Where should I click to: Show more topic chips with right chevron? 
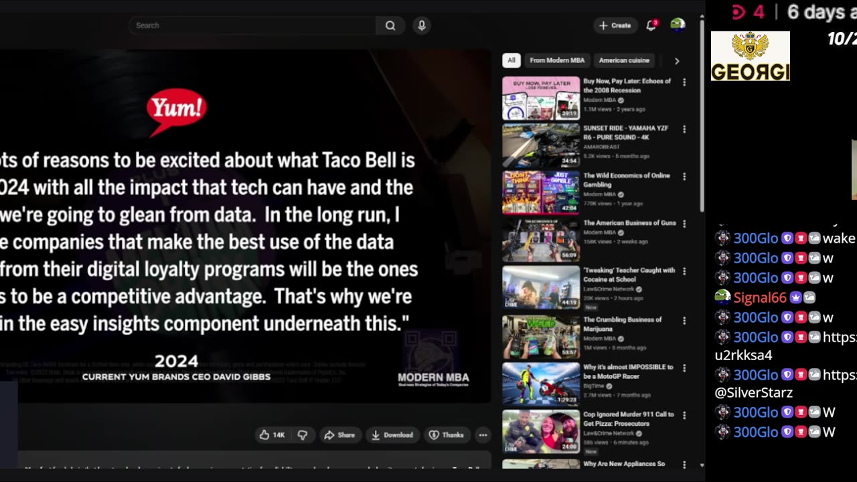point(677,61)
